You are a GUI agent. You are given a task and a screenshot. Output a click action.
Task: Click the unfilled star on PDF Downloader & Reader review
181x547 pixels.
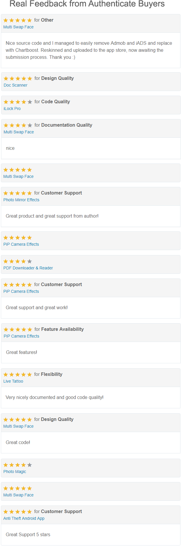click(29, 262)
